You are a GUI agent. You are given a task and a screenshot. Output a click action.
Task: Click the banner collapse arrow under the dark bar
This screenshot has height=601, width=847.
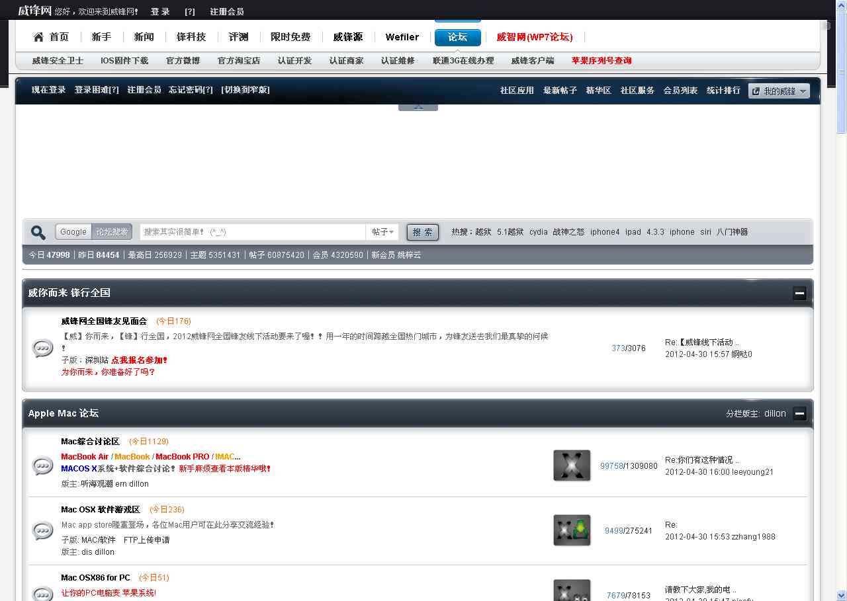418,106
